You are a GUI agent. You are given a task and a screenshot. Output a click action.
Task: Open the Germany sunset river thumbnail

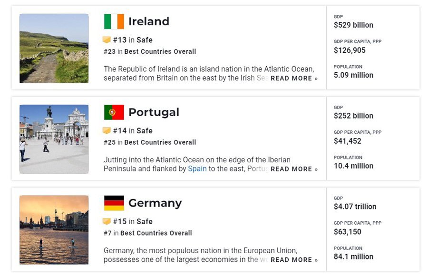pos(54,230)
